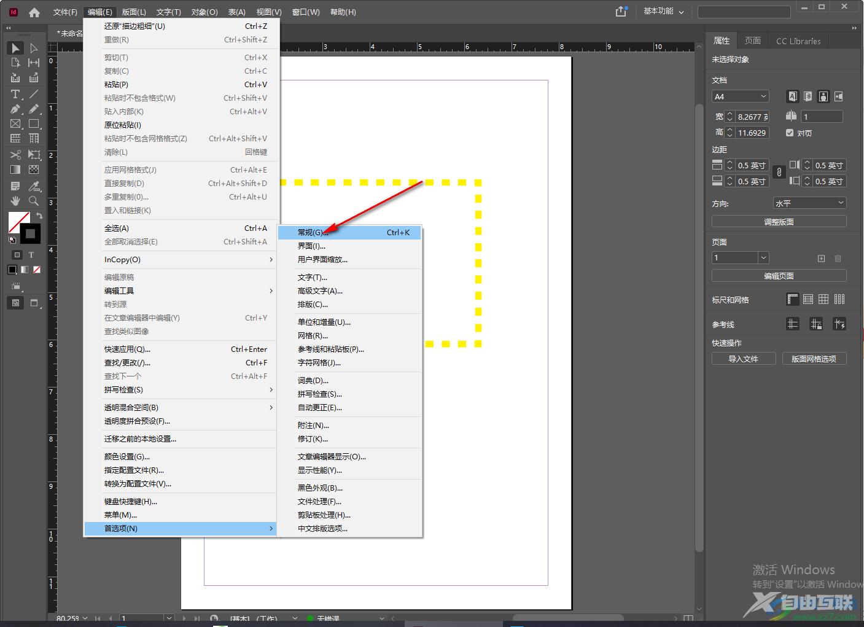The width and height of the screenshot is (864, 627).
Task: Click the swap fill and stroke arrow
Action: point(39,216)
